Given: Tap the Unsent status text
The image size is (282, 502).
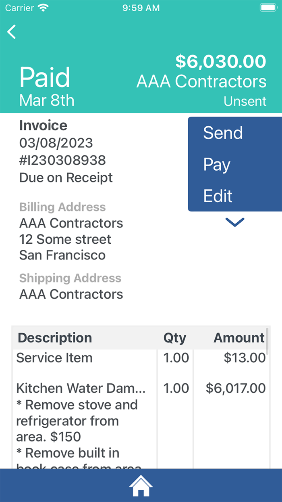Looking at the screenshot, I should [x=245, y=101].
